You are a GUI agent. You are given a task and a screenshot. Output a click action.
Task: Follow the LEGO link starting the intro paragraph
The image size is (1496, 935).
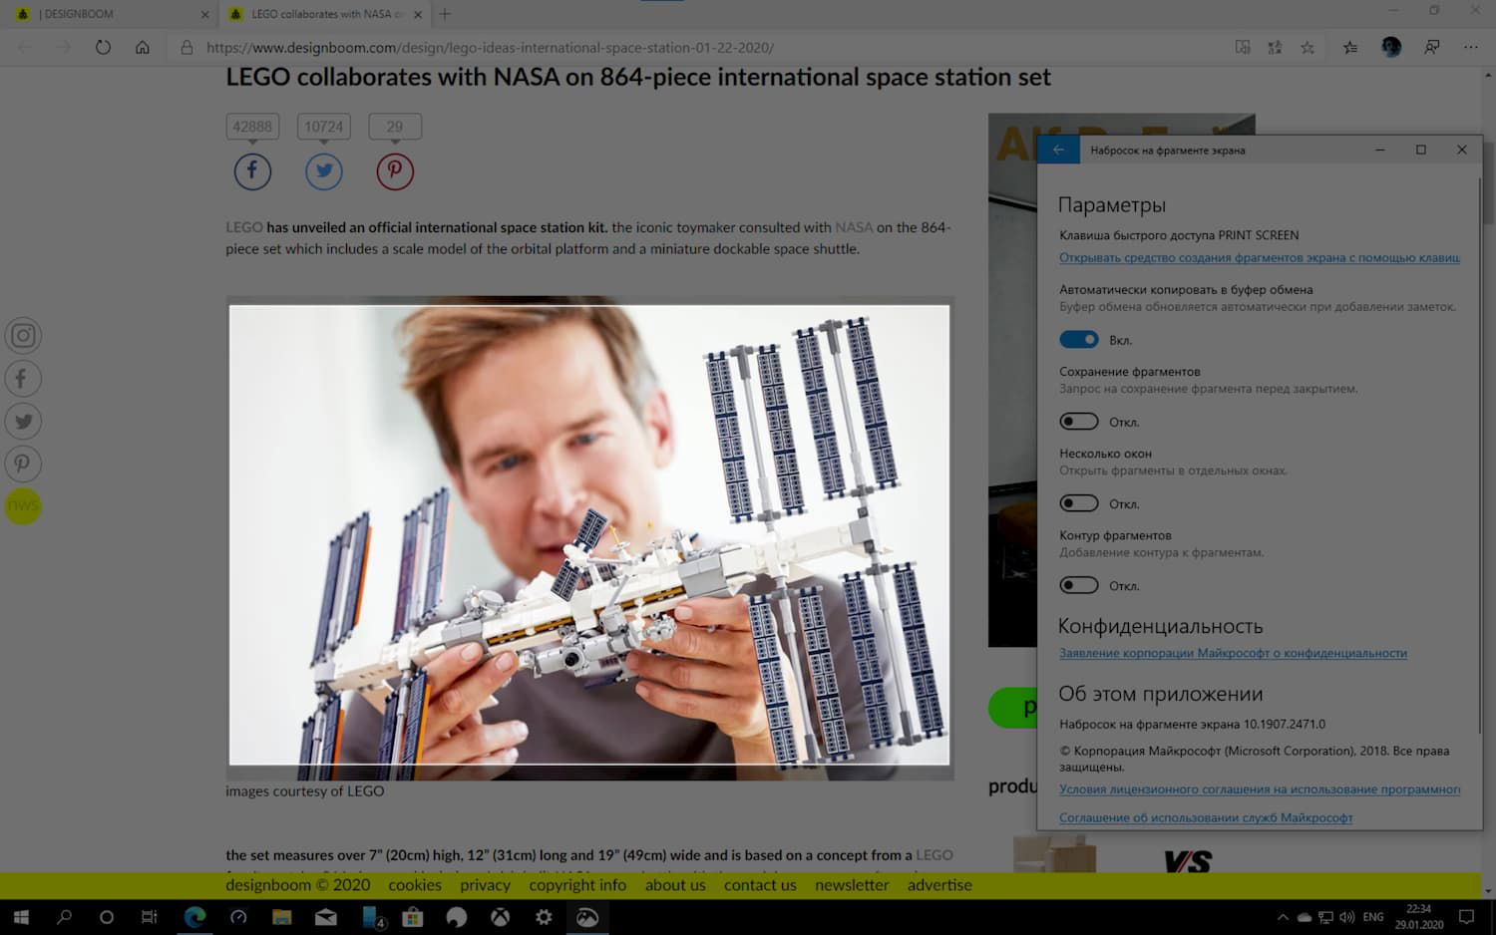pyautogui.click(x=244, y=227)
